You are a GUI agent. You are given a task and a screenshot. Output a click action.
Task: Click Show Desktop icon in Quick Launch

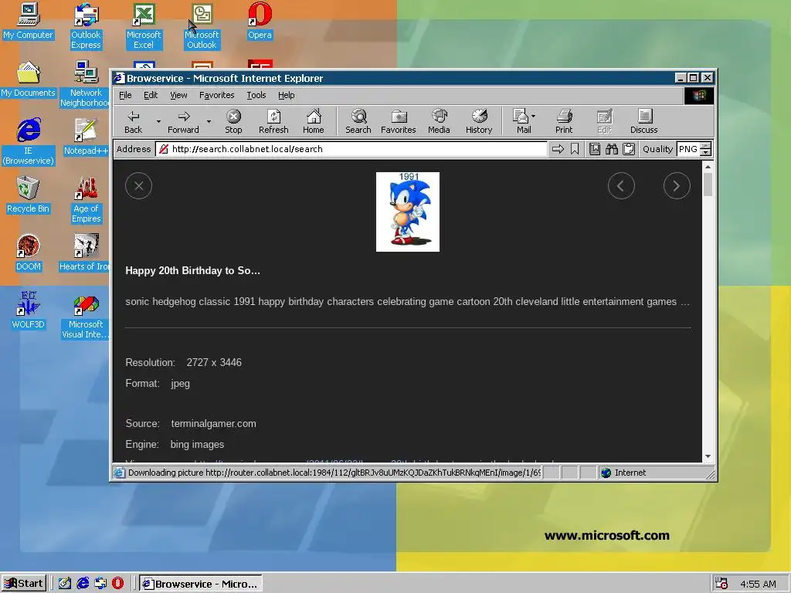tap(65, 584)
